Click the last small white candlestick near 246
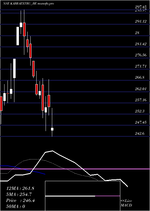 52,129
